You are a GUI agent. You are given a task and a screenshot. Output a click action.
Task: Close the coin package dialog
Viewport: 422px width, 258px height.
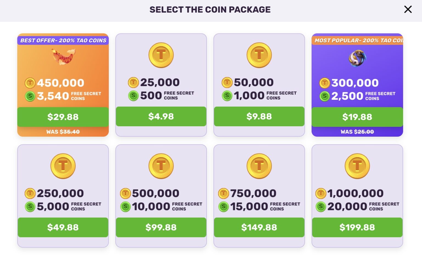tap(408, 9)
